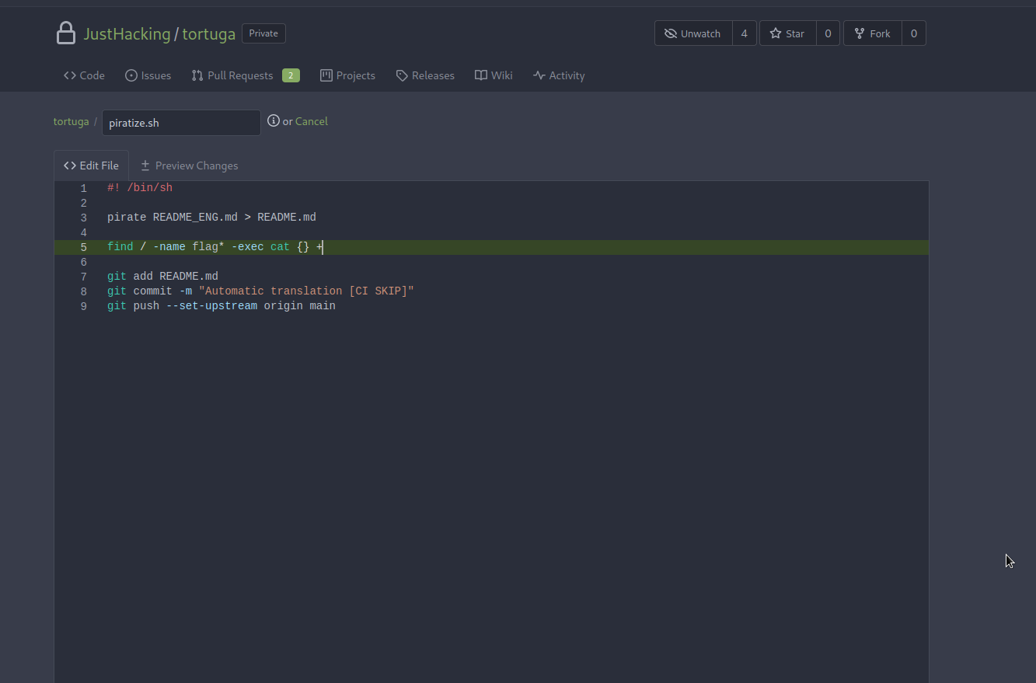This screenshot has width=1036, height=683.
Task: Click the code brackets icon on Code tab
Action: pyautogui.click(x=70, y=75)
